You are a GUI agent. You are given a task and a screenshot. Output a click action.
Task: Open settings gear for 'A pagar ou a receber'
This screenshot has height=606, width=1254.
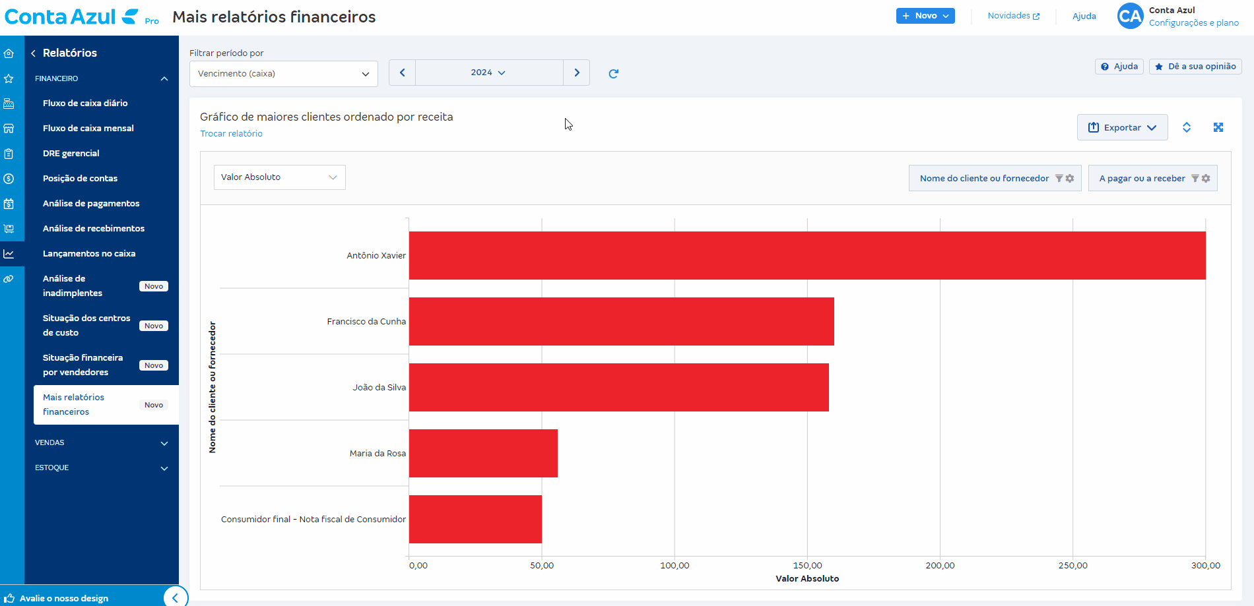click(1206, 179)
